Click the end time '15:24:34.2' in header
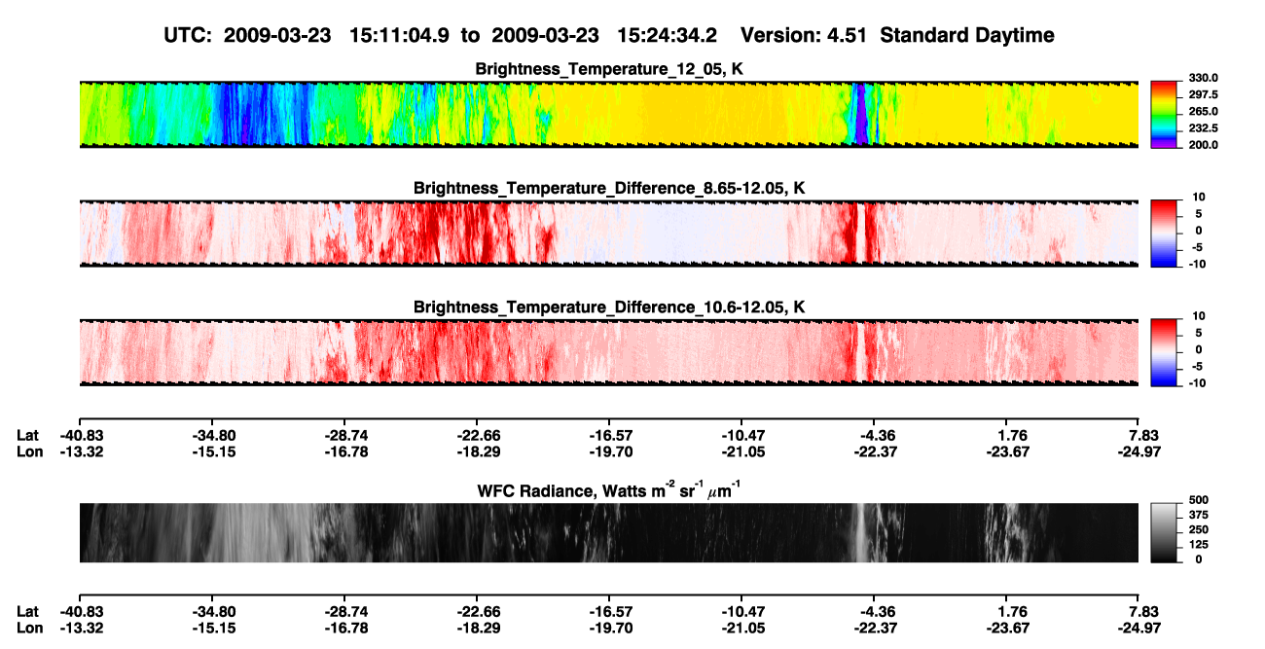Screen dimensions: 1265x649 668,36
